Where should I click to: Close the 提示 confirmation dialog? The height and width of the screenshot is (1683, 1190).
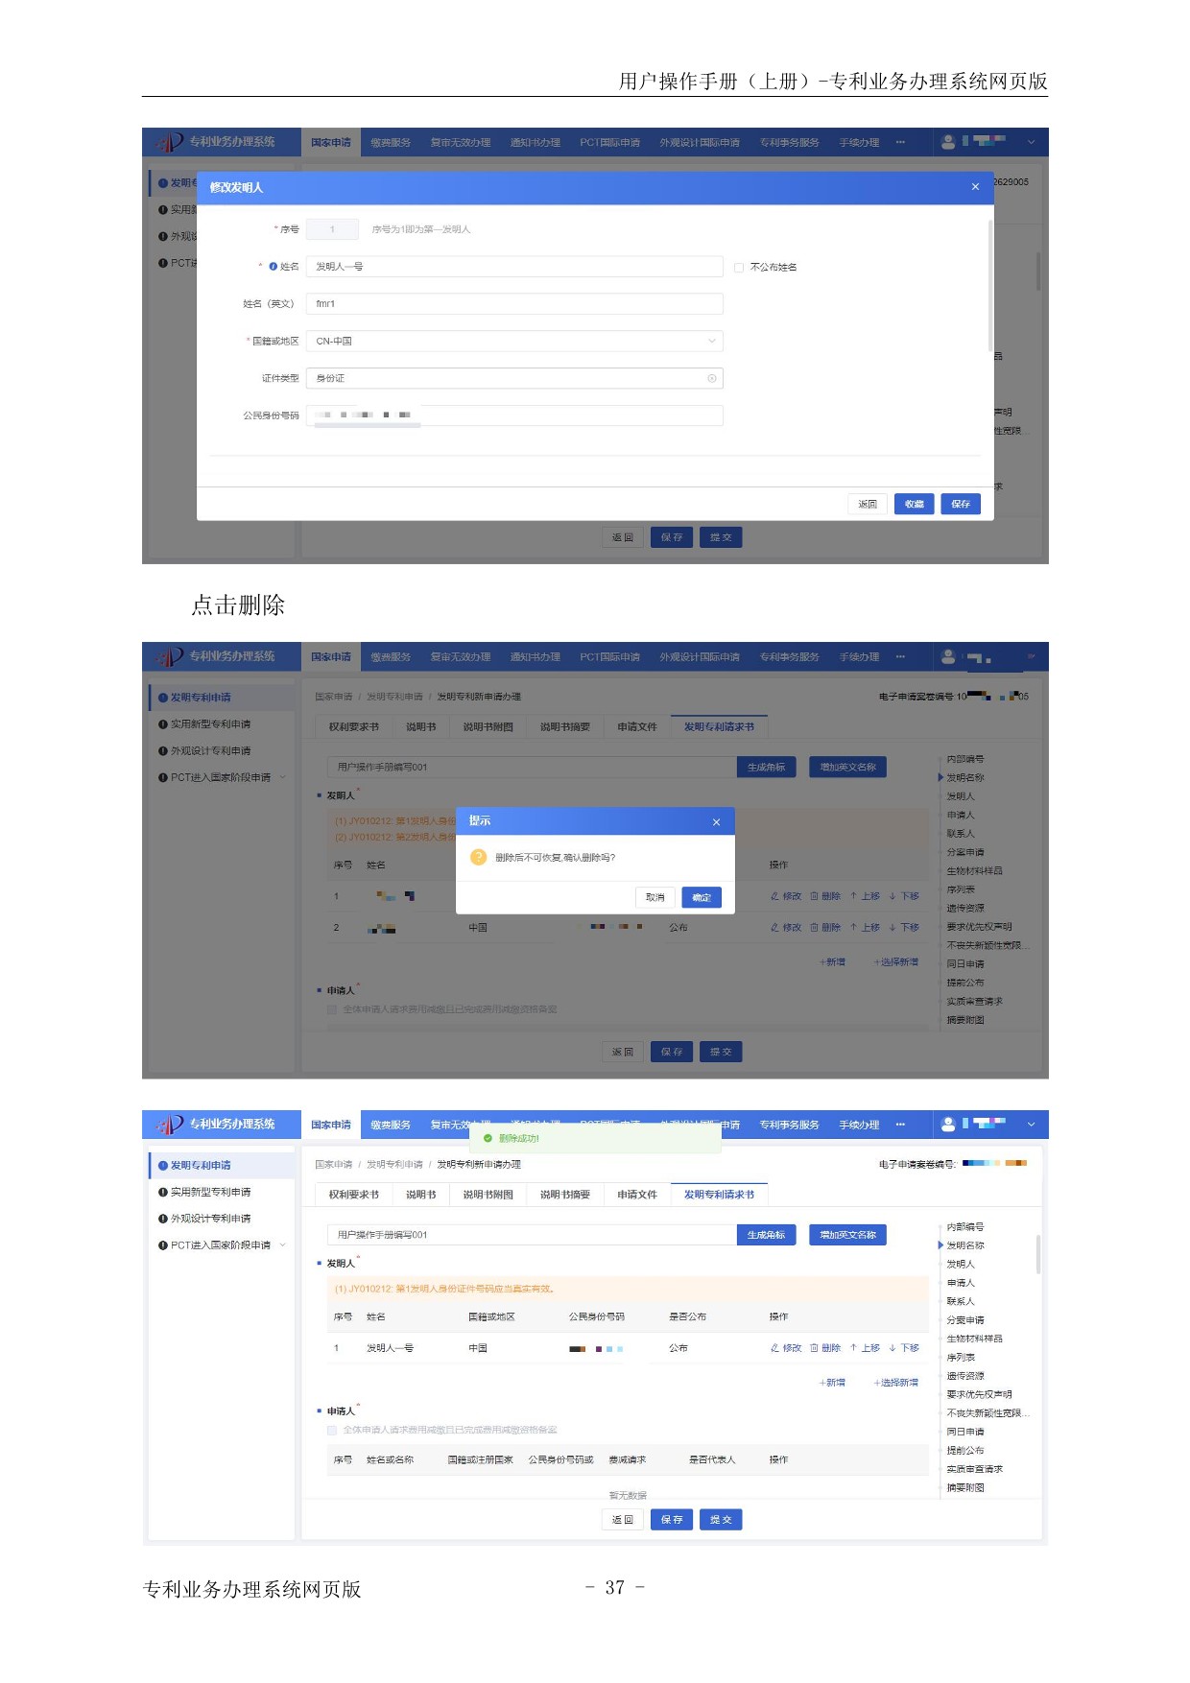716,822
